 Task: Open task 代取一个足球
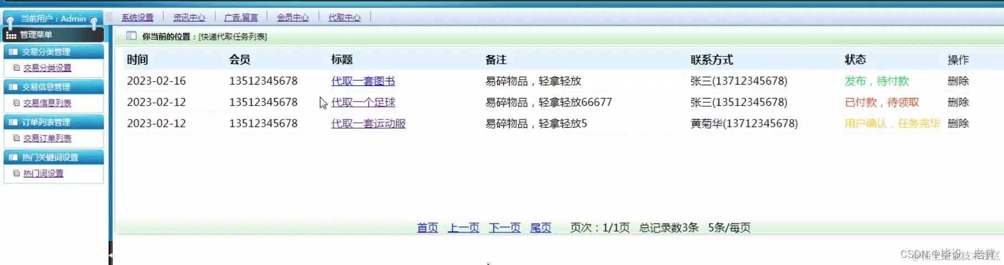pos(363,102)
